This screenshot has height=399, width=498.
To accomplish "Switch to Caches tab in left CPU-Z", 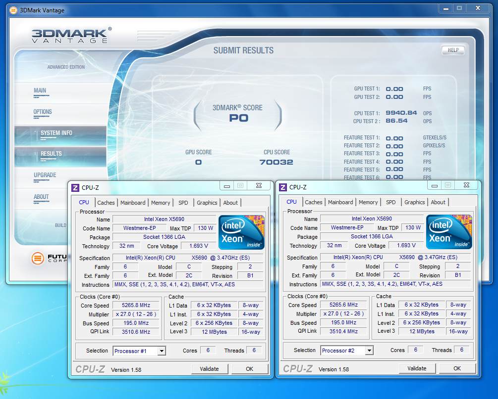I will click(x=106, y=203).
